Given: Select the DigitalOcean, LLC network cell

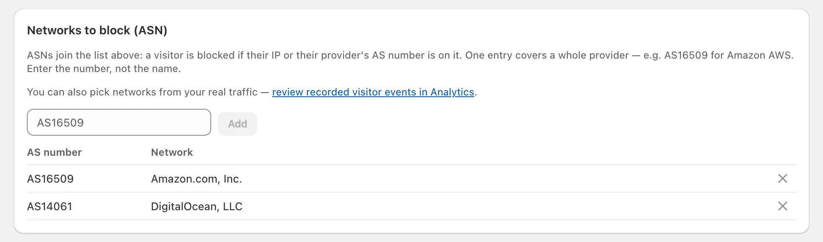Looking at the screenshot, I should click(197, 206).
